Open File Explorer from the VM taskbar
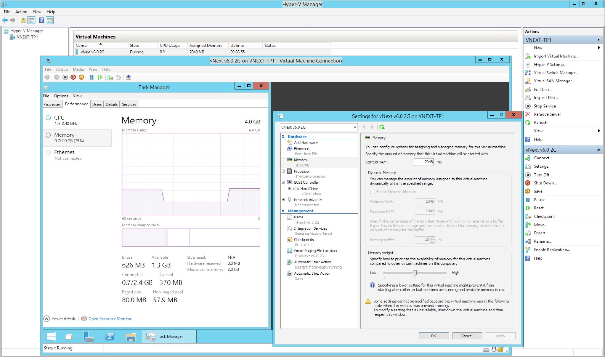 (131, 337)
